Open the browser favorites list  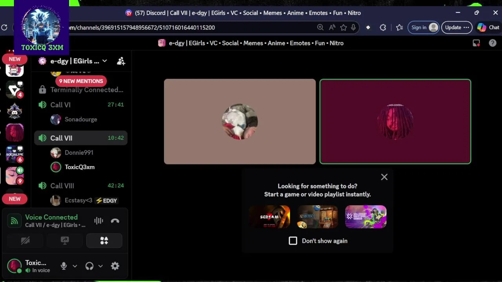point(399,27)
